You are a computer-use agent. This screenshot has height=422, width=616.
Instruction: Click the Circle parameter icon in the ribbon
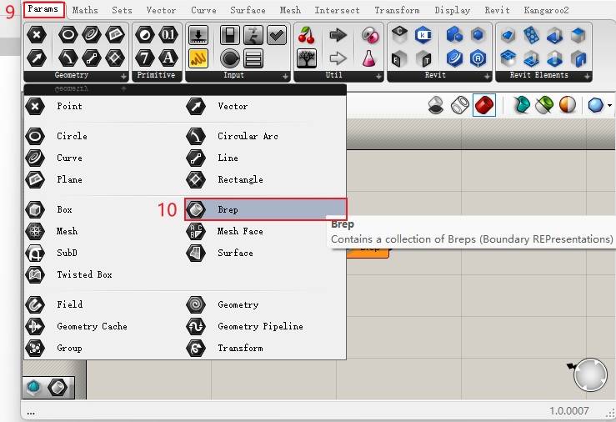[68, 35]
